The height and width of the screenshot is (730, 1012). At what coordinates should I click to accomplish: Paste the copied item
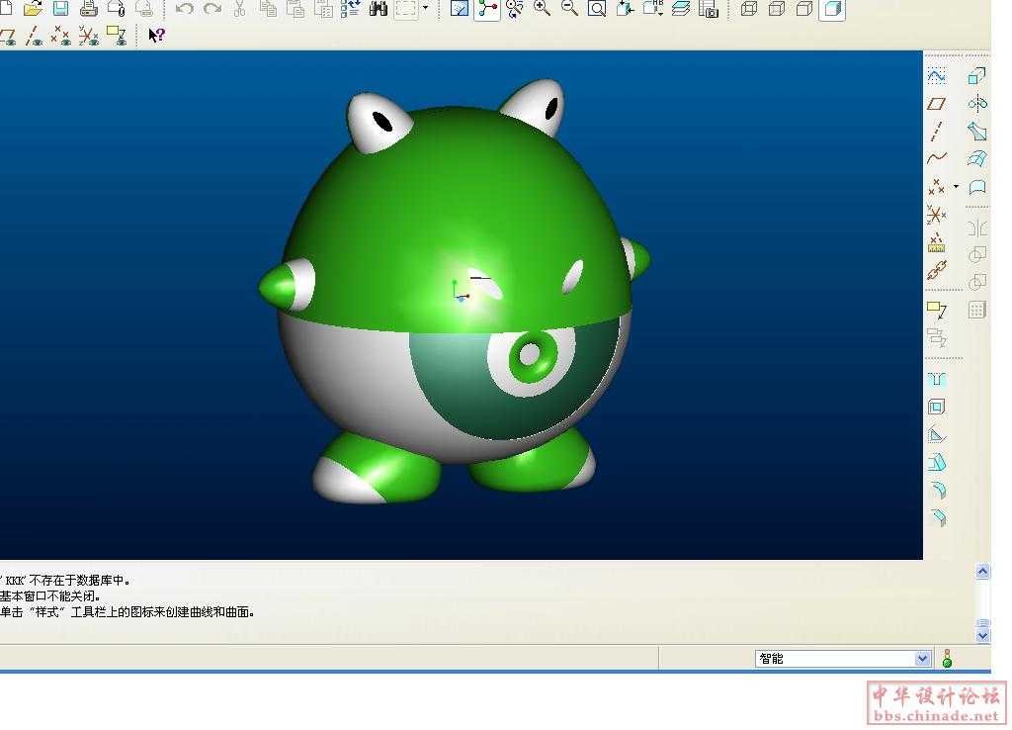point(295,8)
